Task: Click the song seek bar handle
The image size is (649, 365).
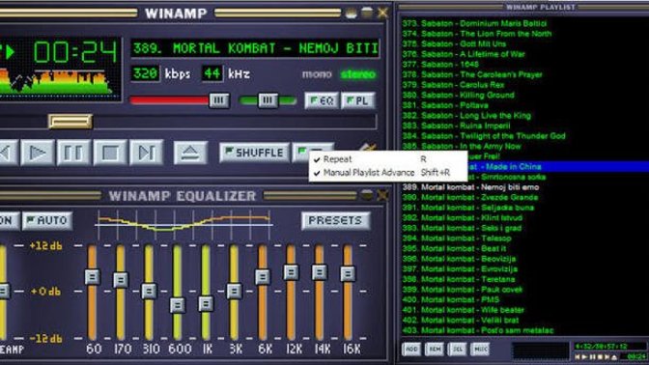Action: click(x=70, y=122)
